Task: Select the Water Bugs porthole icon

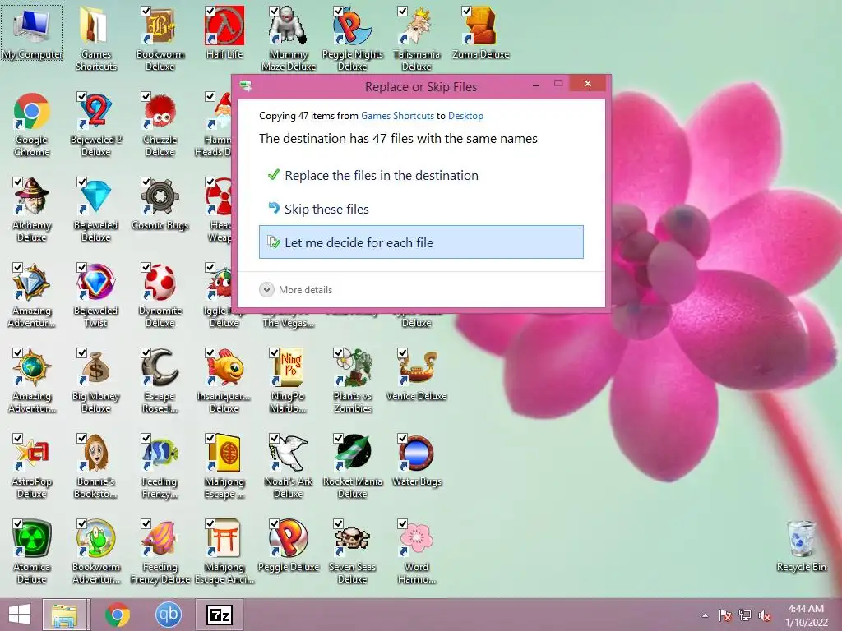Action: tap(417, 454)
